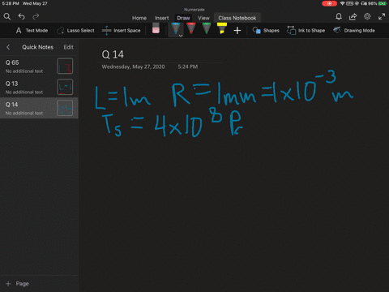The width and height of the screenshot is (389, 292).
Task: Click the 5:24 PM timestamp
Action: [188, 67]
